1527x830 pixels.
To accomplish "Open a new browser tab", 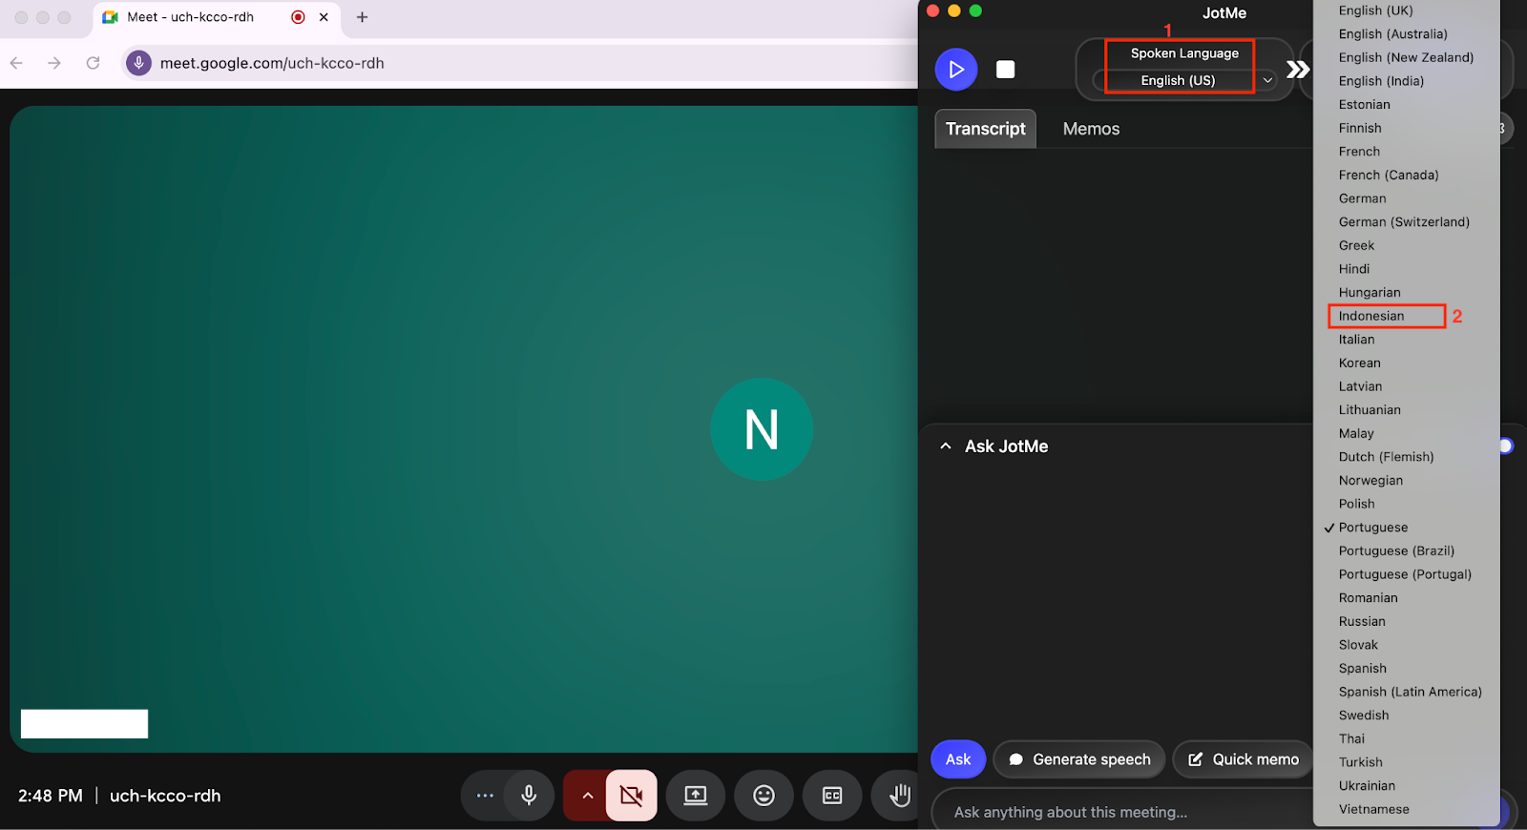I will tap(362, 17).
